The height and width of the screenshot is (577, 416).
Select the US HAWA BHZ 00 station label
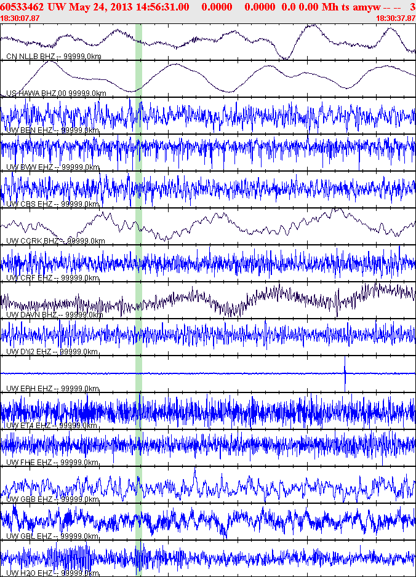click(57, 94)
